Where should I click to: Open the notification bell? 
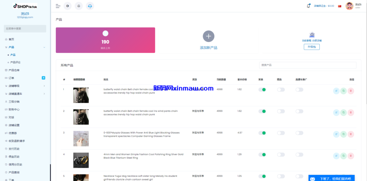[x=309, y=6]
